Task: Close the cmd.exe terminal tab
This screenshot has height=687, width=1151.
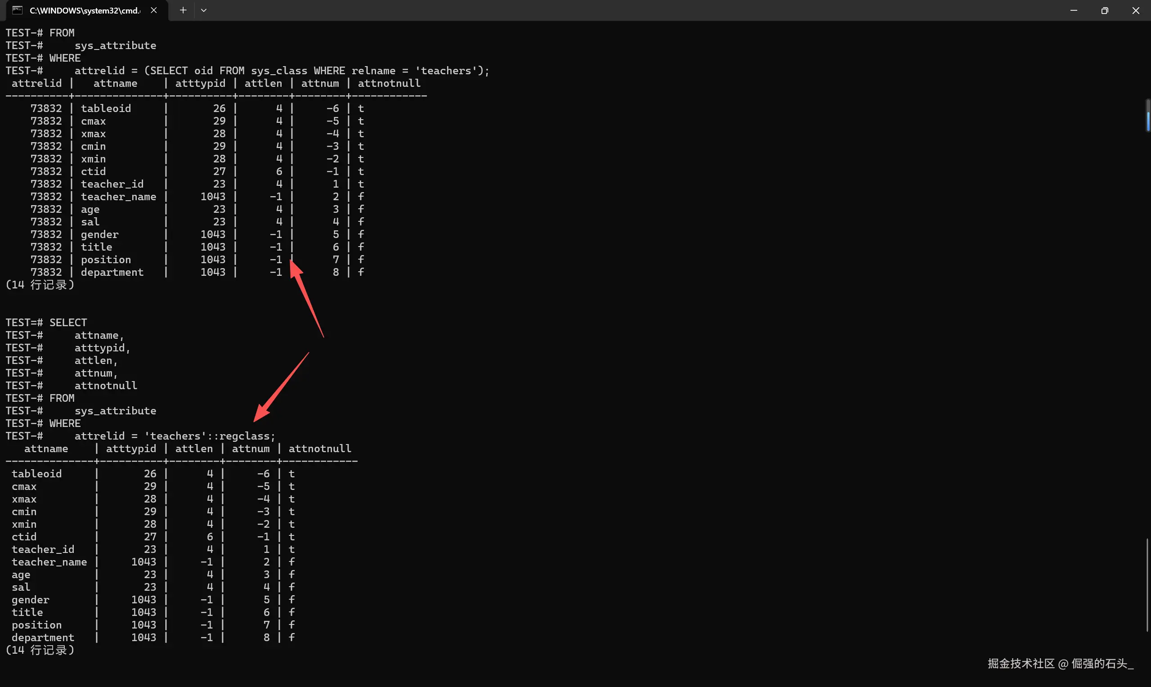Action: pos(154,10)
